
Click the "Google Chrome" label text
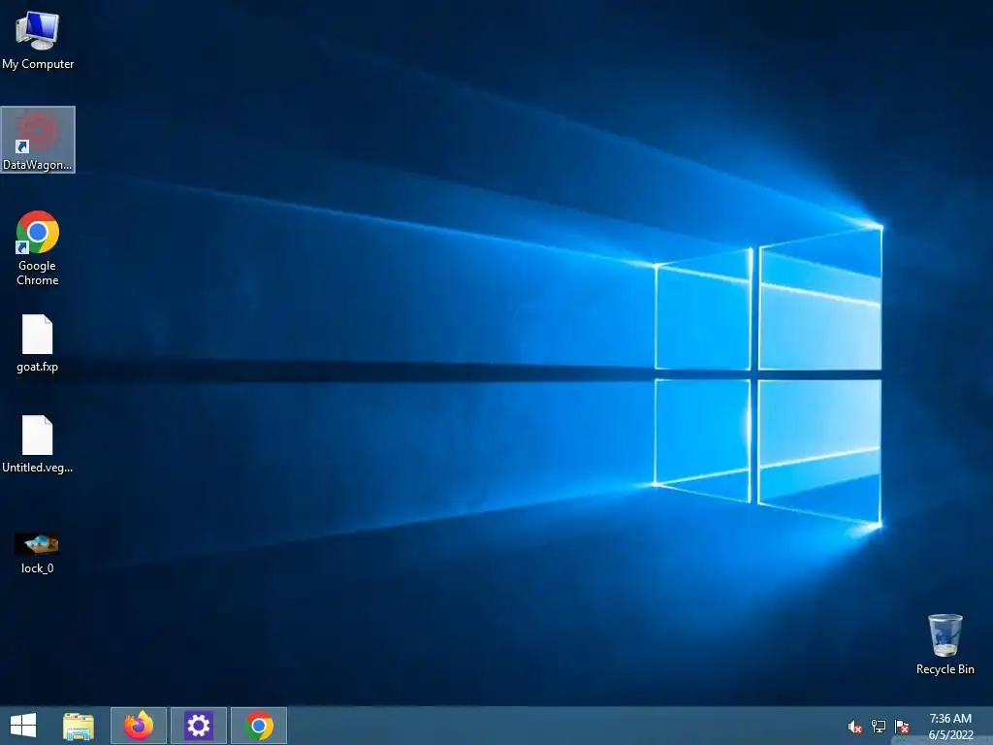pyautogui.click(x=38, y=273)
